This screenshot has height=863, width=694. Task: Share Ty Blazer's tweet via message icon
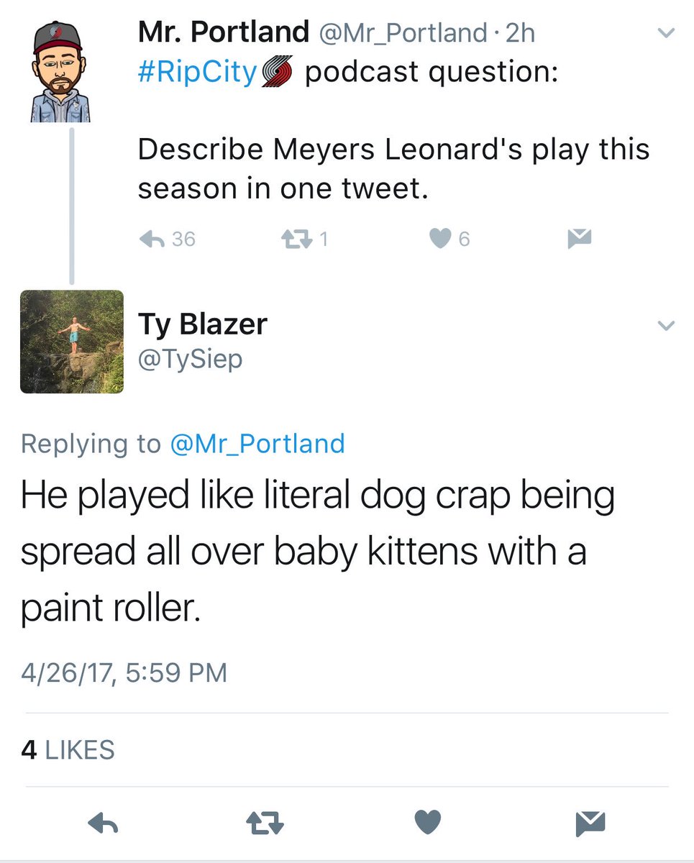click(590, 823)
